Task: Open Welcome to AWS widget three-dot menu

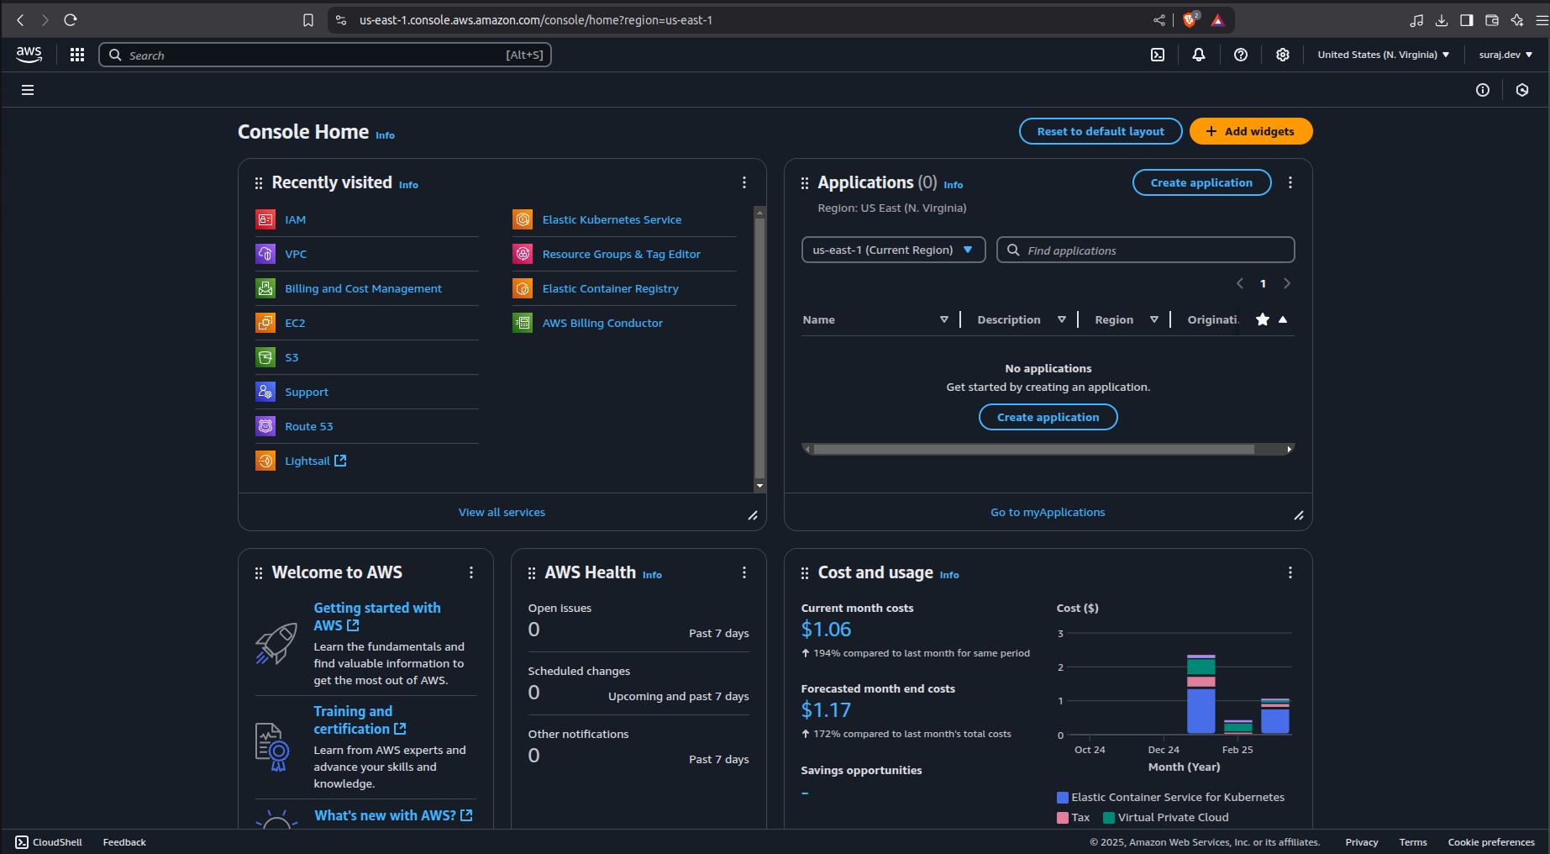Action: [x=471, y=572]
